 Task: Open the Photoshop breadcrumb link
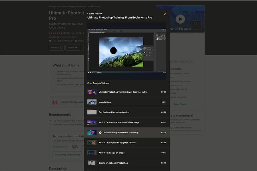[x=95, y=7]
